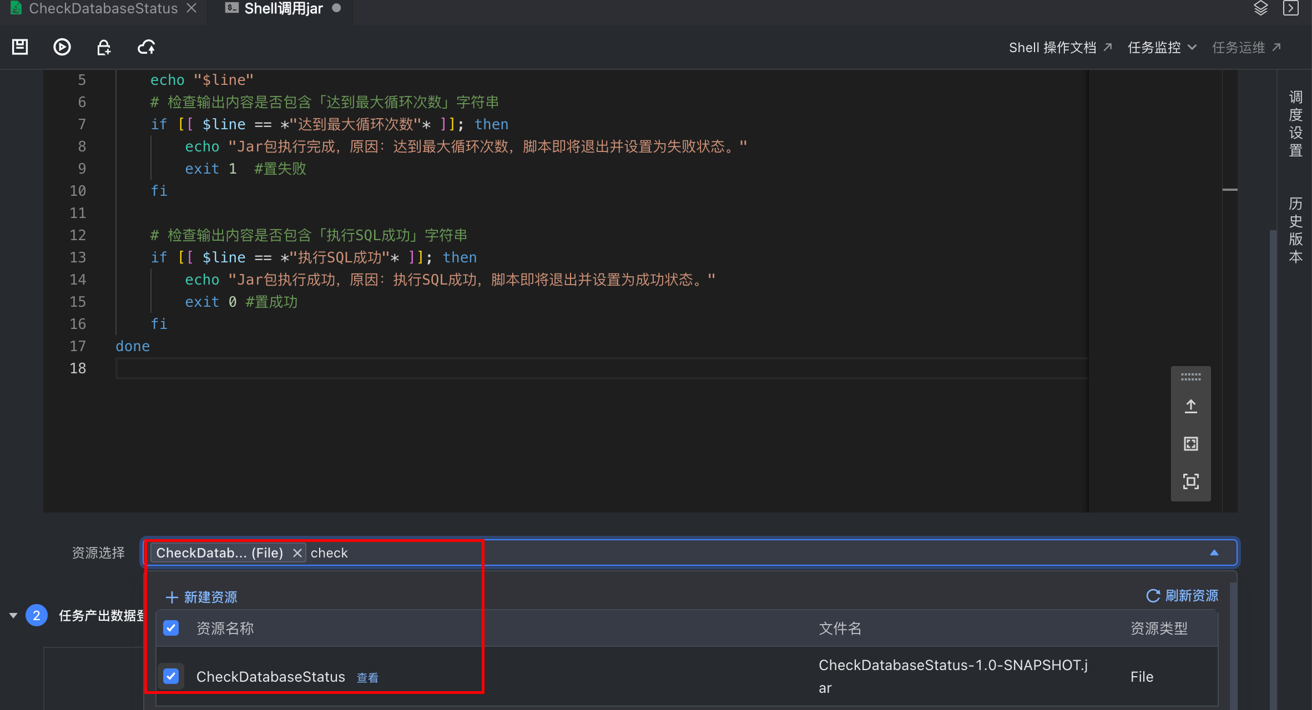Collapse the 任务产出数据 section triangle
Viewport: 1312px width, 710px height.
pos(13,615)
